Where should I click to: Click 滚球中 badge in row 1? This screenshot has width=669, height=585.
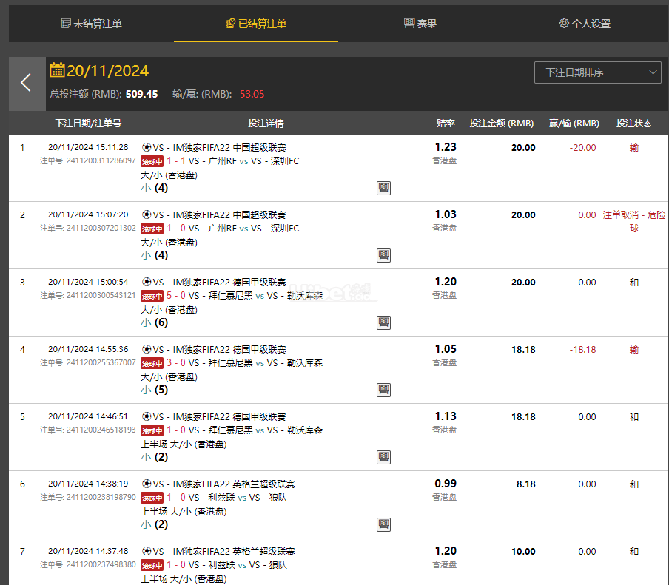coord(152,162)
